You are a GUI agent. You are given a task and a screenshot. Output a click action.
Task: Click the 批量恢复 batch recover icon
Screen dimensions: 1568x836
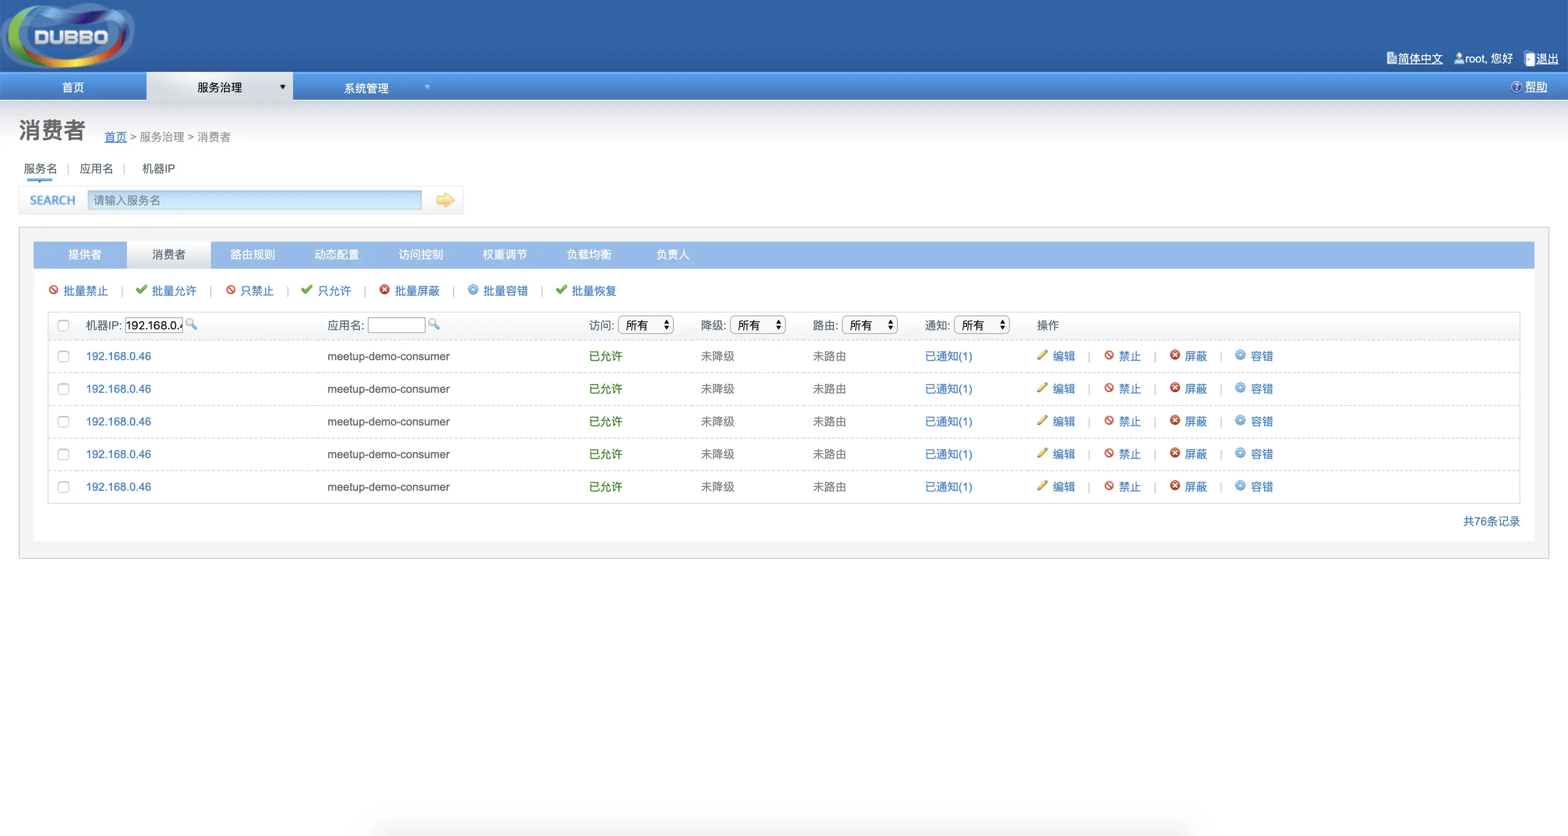561,290
